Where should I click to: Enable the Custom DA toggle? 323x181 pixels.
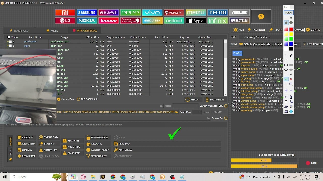pyautogui.click(x=226, y=118)
